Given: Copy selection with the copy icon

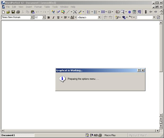Looking at the screenshot, I should (28, 12).
